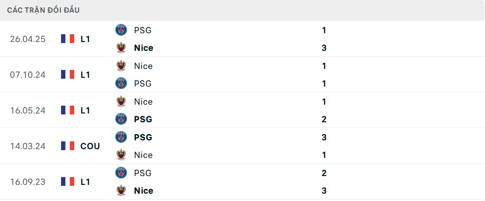
Task: Click the Nice crest in the 07.10.24 match
Action: pos(121,66)
